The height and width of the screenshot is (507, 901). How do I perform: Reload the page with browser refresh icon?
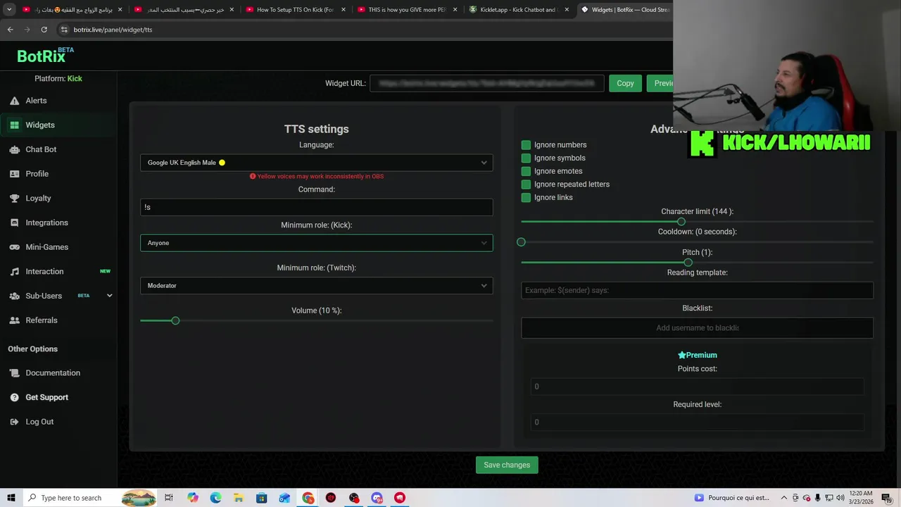(x=44, y=30)
